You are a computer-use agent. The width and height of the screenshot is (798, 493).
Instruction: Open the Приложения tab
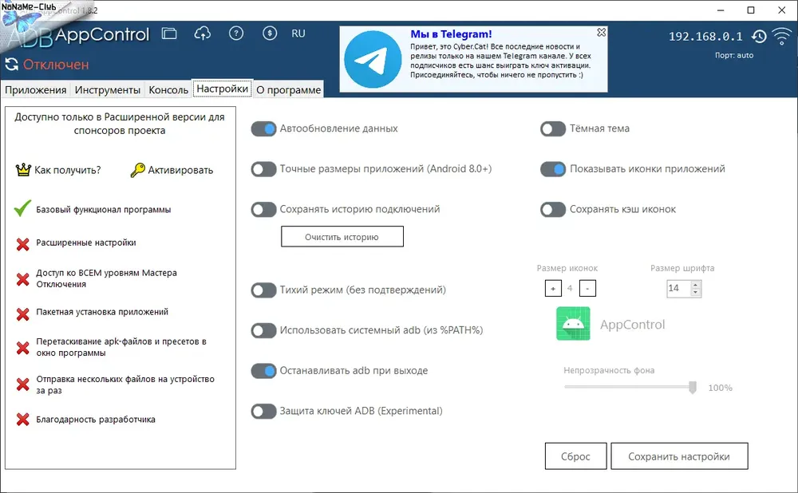coord(36,89)
